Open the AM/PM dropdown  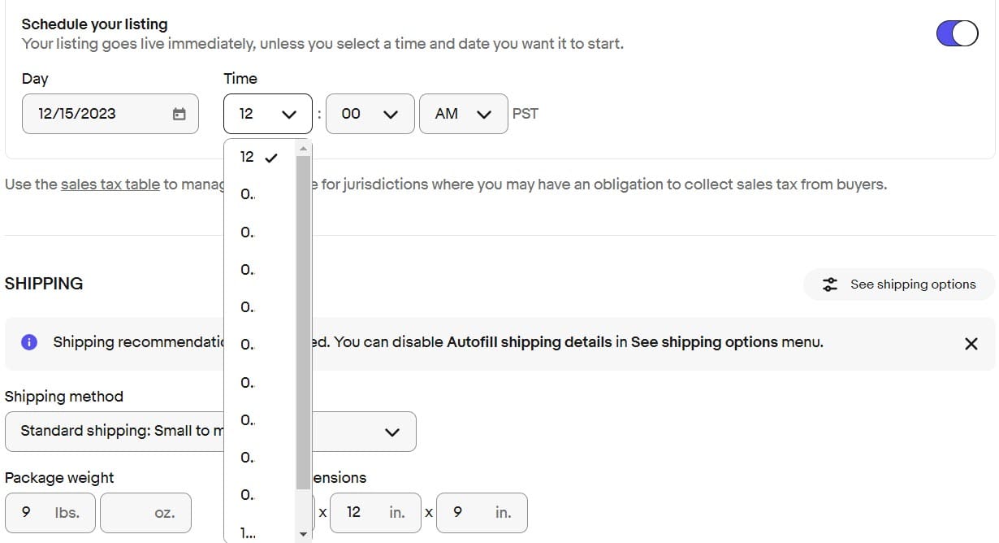coord(463,114)
